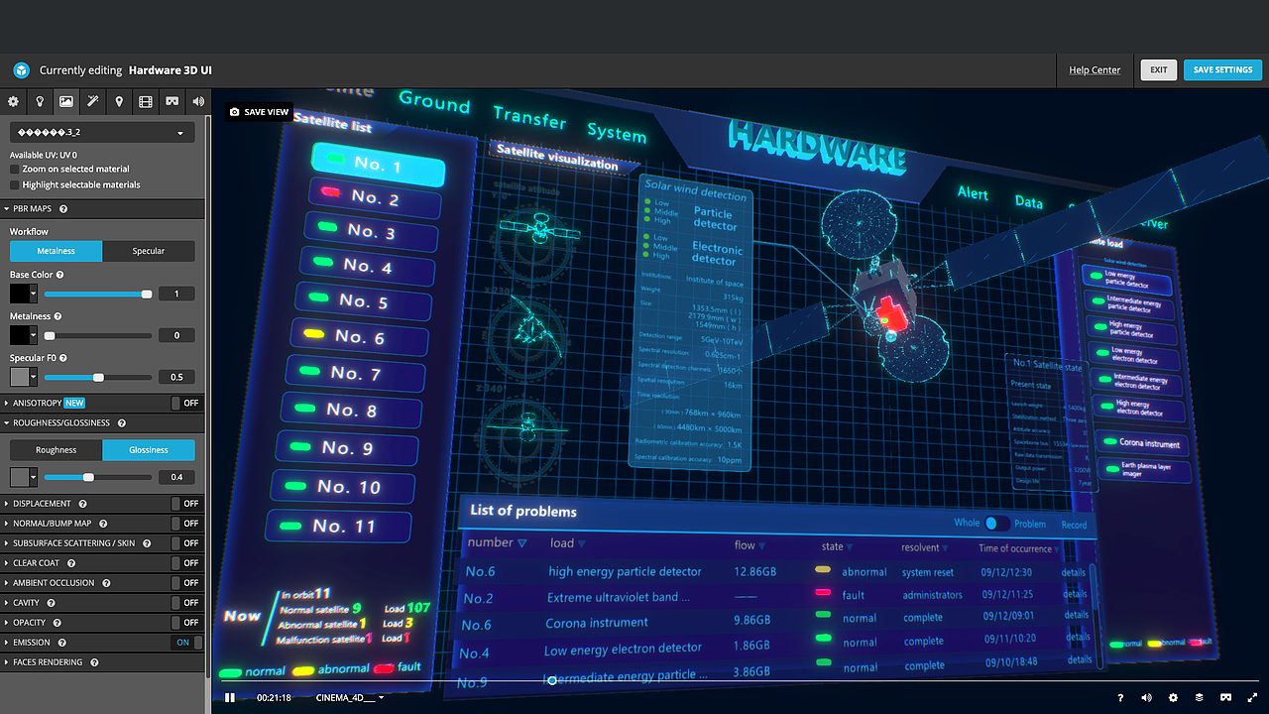Collapse the PBR Maps section
Image resolution: width=1269 pixels, height=714 pixels.
coord(32,209)
